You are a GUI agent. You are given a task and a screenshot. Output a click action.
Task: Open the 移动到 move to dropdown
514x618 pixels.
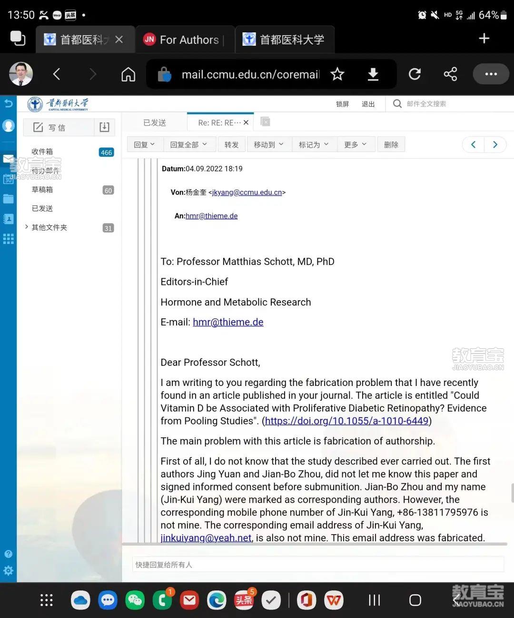click(269, 145)
